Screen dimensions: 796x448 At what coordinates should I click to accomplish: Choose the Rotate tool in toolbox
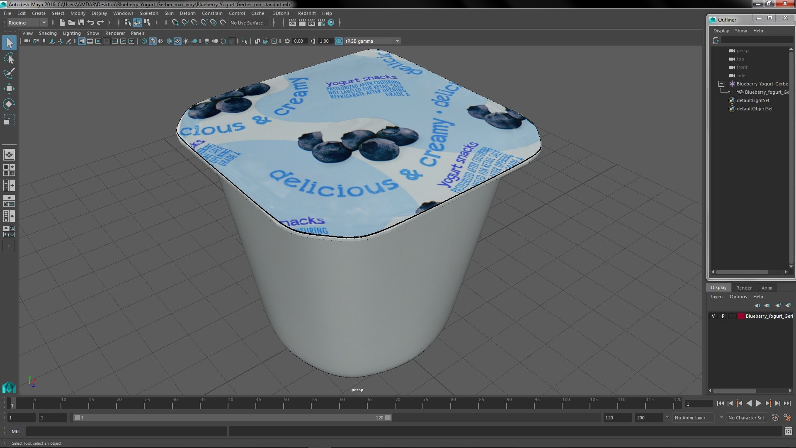pyautogui.click(x=9, y=104)
